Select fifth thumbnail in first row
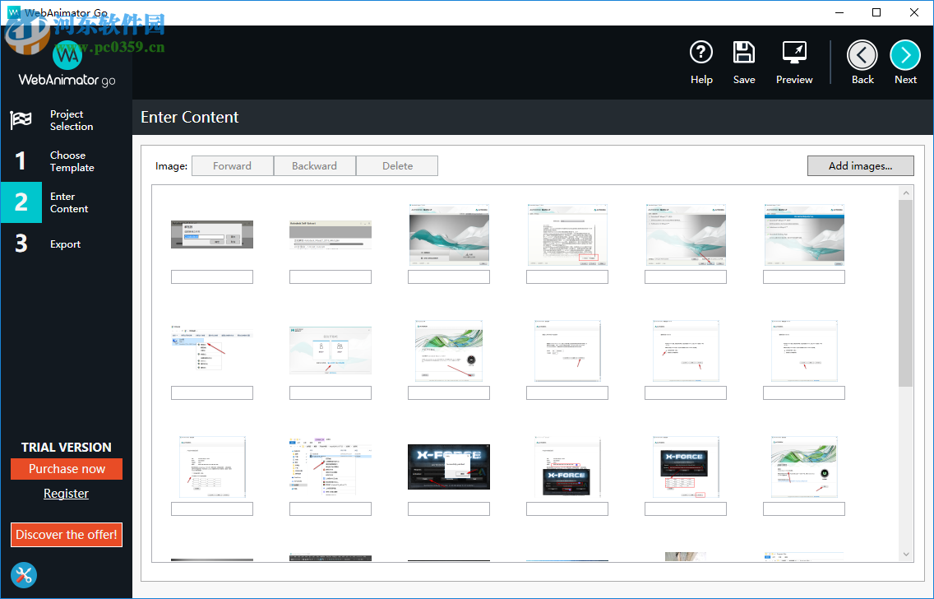 (x=686, y=234)
